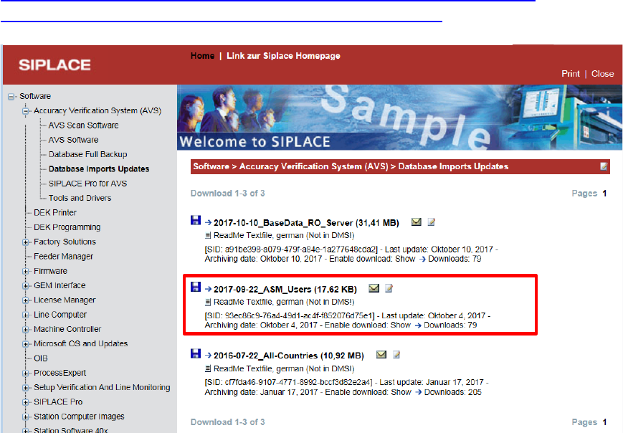Screen dimensions: 623x433
Task: Select AVS Scan Software in tree
Action: pos(83,125)
